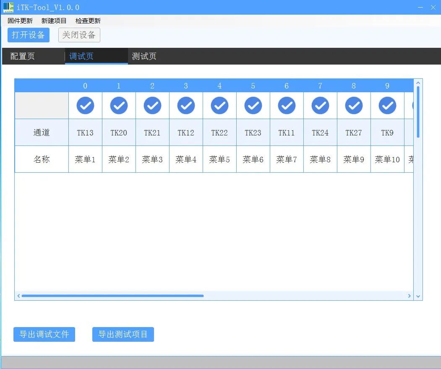The height and width of the screenshot is (369, 441).
Task: Close the iTK-Tool window
Action: (433, 7)
